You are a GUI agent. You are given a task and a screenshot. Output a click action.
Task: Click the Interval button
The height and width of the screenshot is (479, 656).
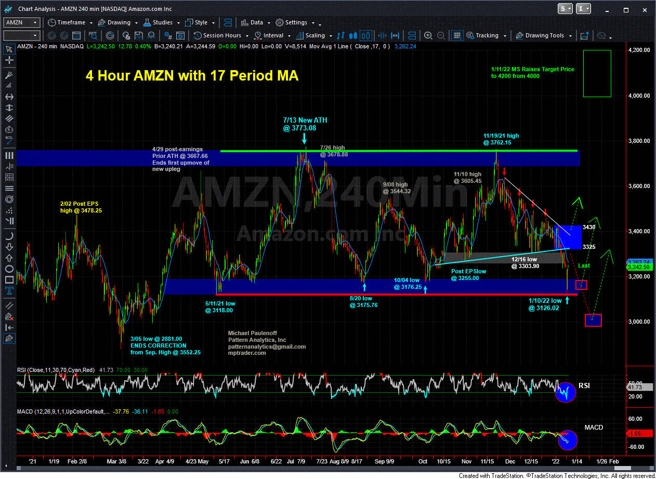pos(269,35)
